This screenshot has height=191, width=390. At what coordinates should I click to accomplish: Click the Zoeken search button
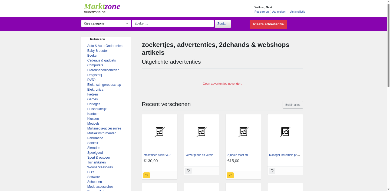coord(223,24)
